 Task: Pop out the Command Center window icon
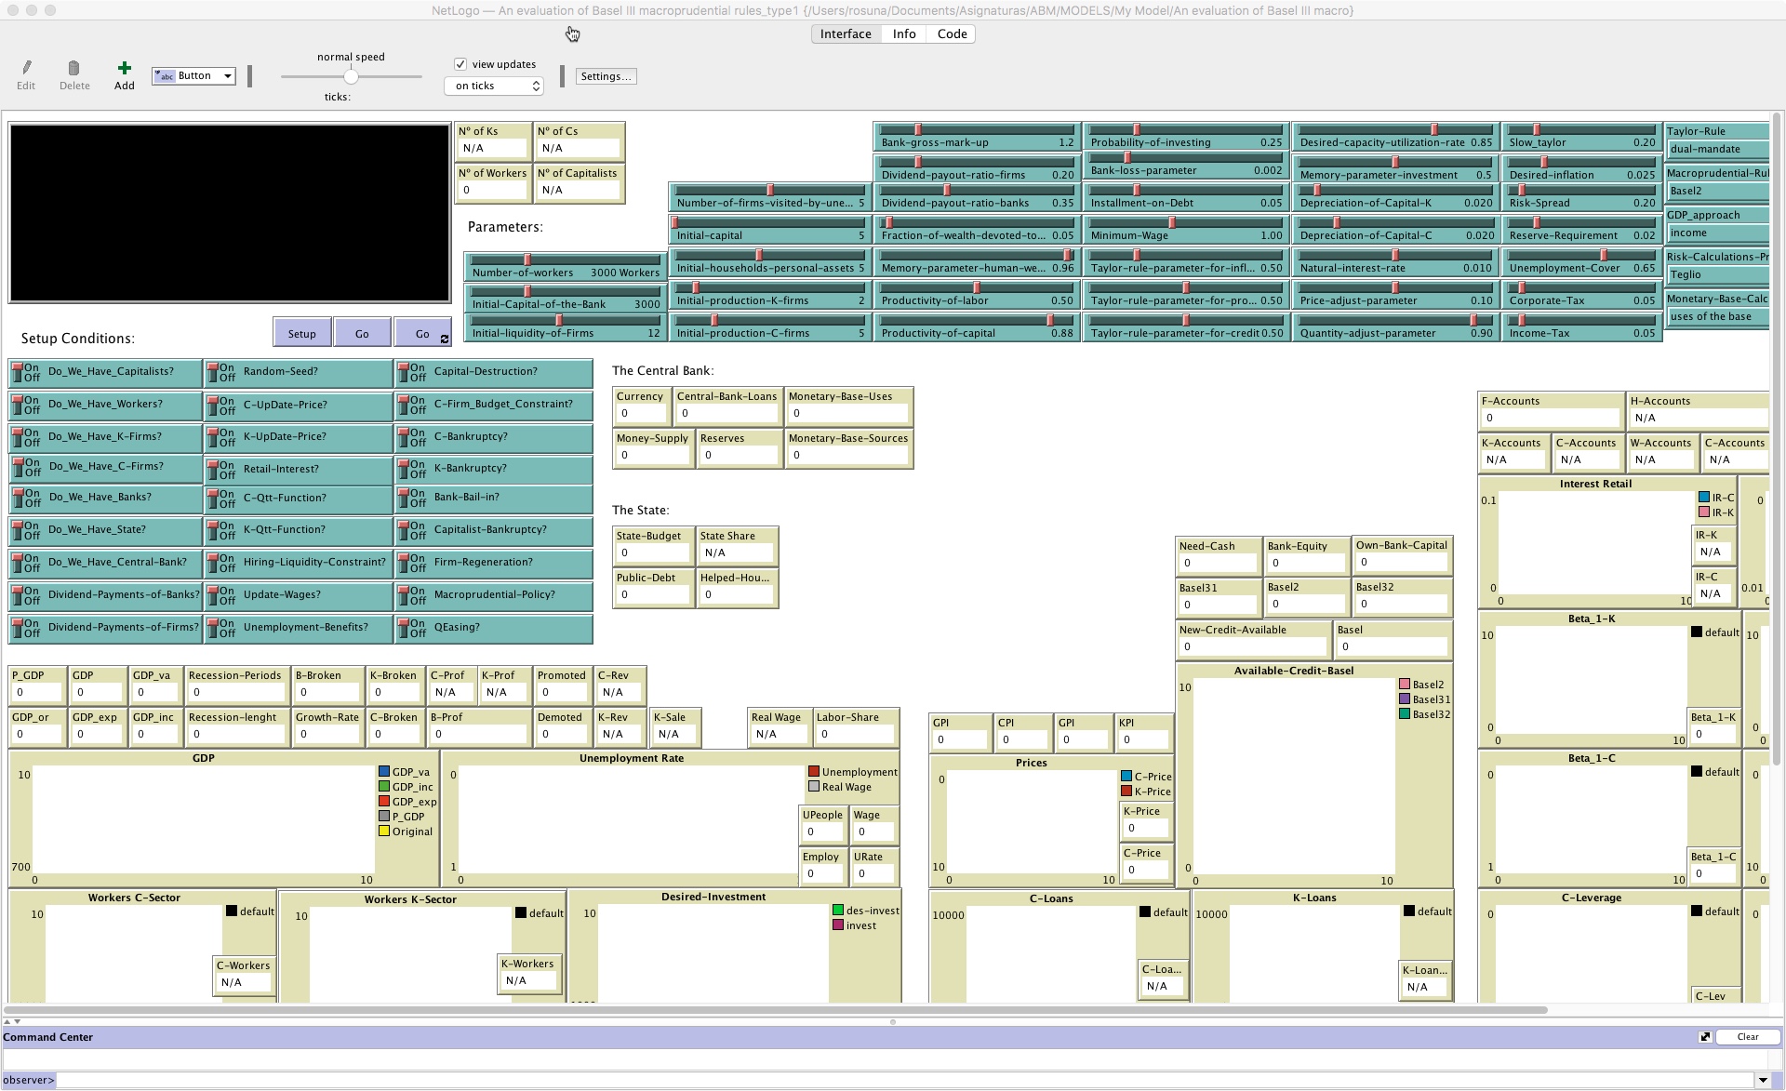click(x=1705, y=1037)
